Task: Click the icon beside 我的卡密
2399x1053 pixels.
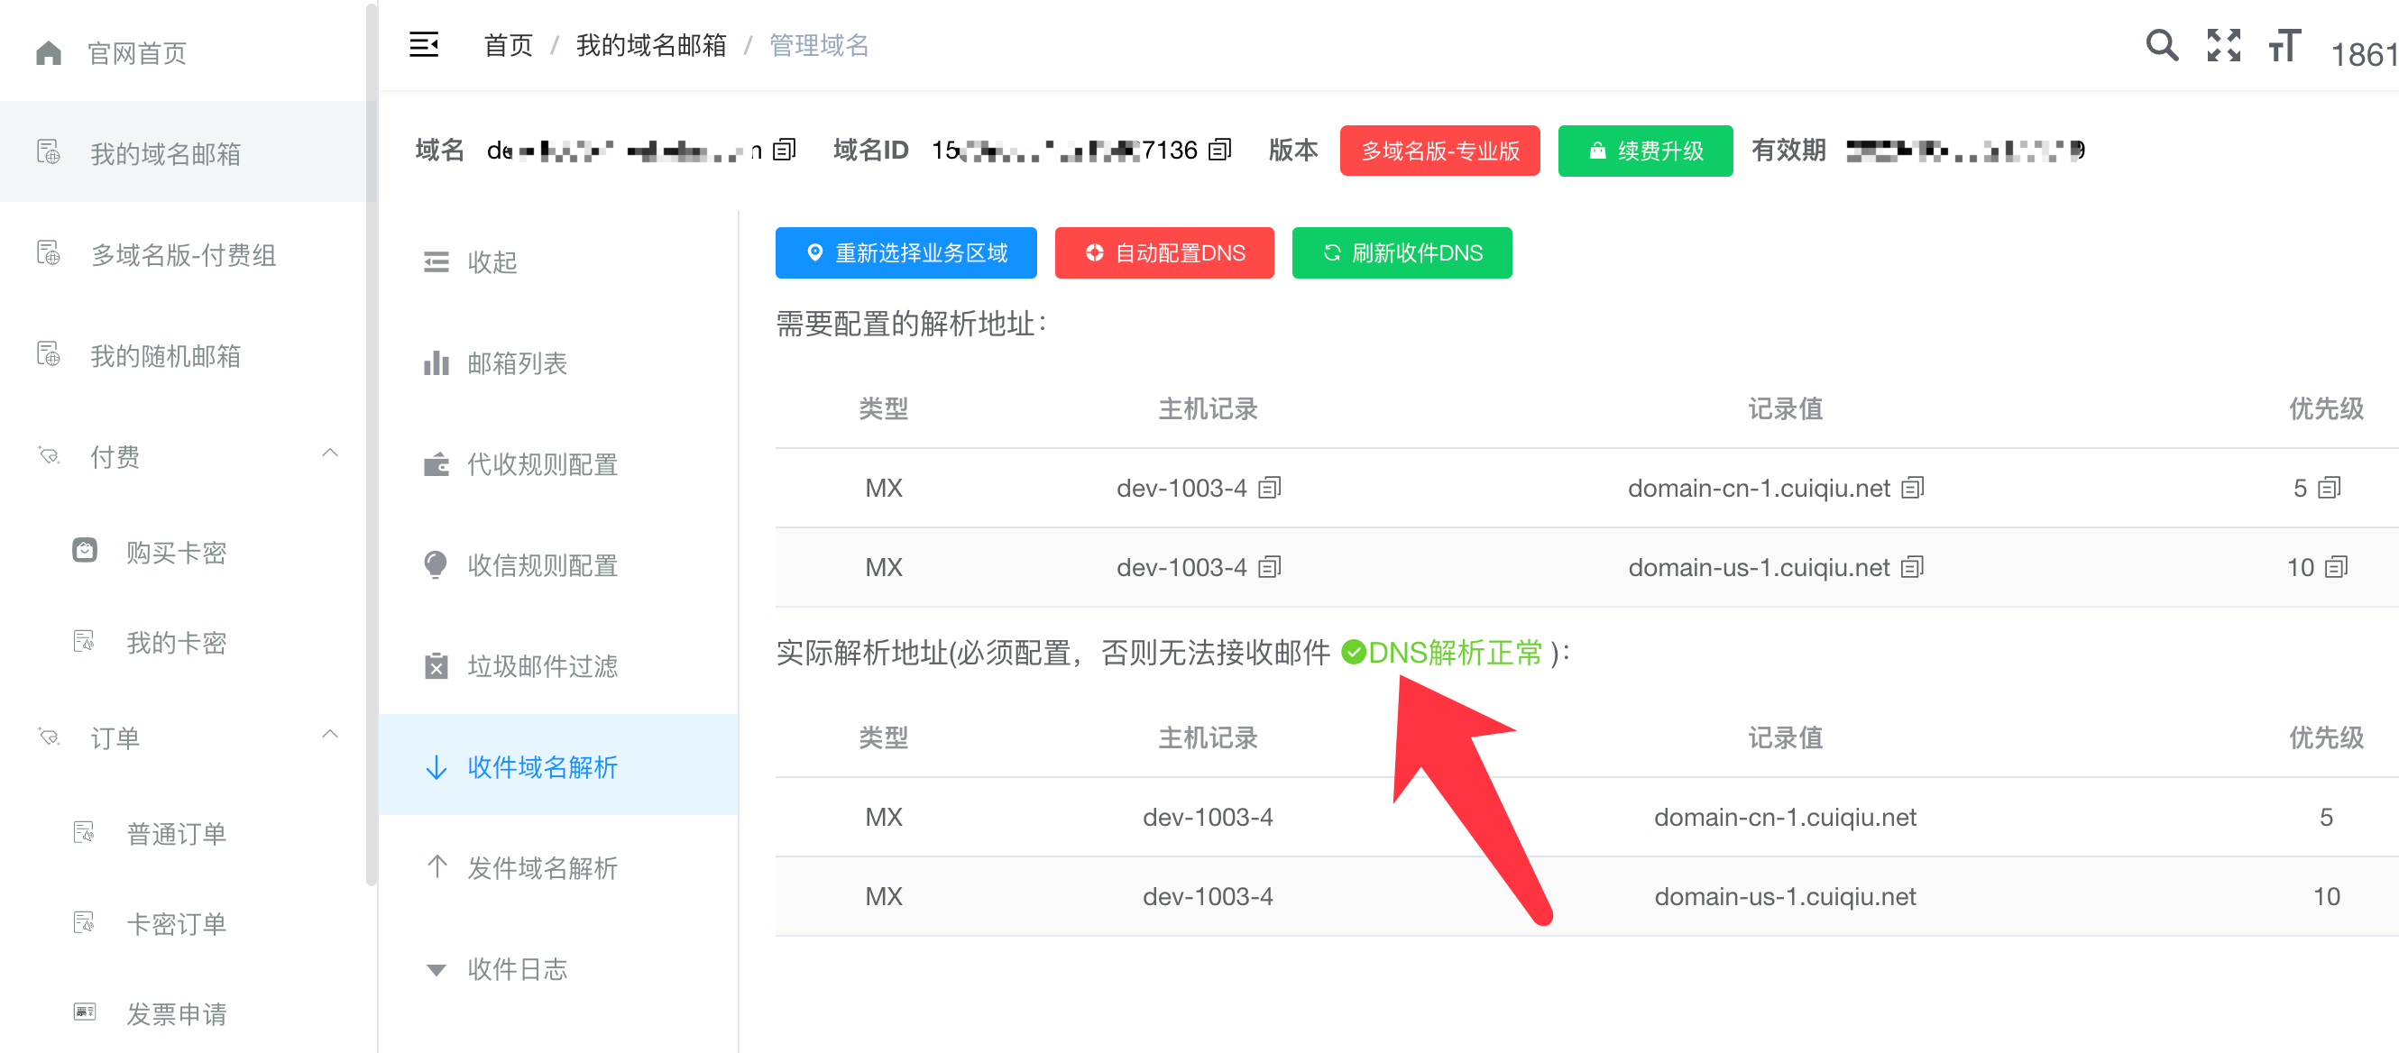Action: click(85, 642)
